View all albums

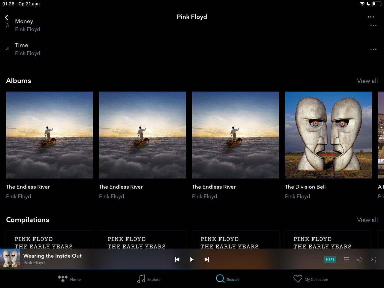[x=367, y=81]
